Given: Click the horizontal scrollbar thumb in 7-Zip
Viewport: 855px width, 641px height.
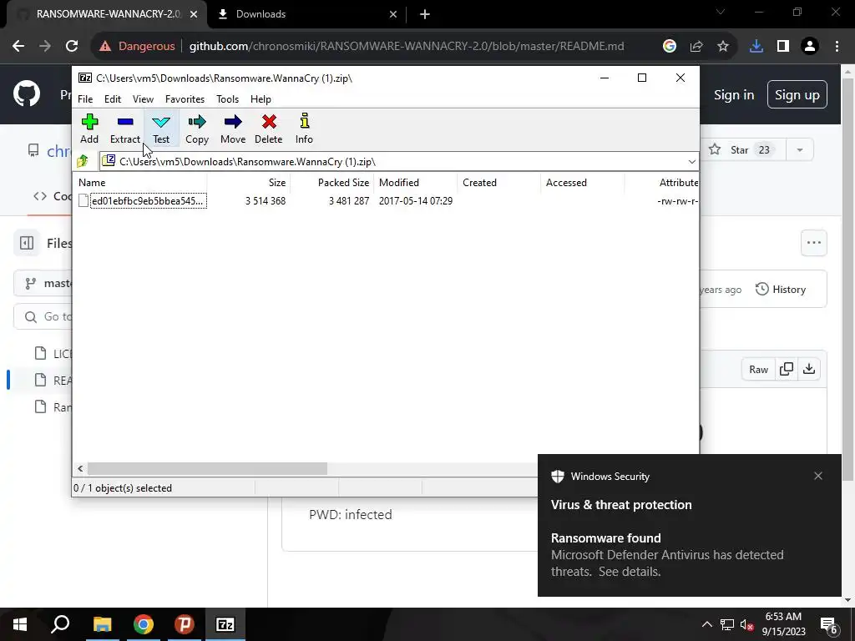Looking at the screenshot, I should tap(207, 469).
